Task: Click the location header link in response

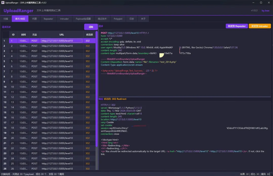Action: click(126, 120)
